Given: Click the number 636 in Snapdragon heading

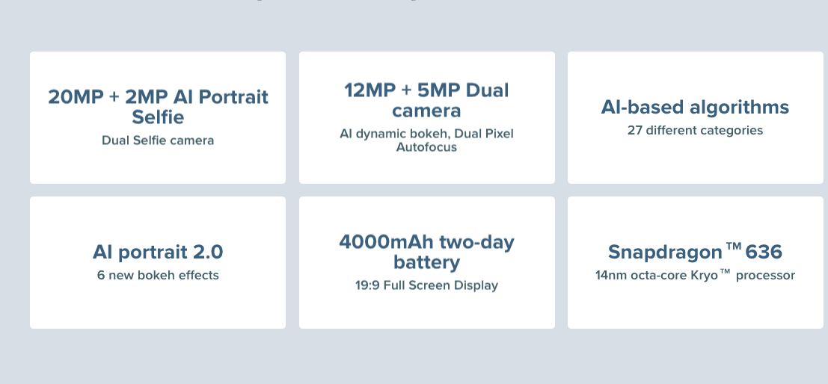Looking at the screenshot, I should tap(764, 252).
